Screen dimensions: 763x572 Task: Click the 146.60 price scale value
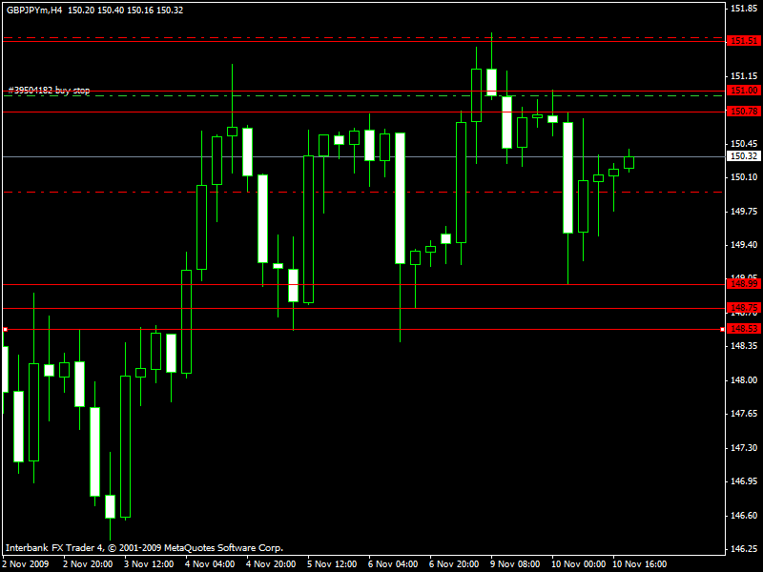[x=743, y=516]
